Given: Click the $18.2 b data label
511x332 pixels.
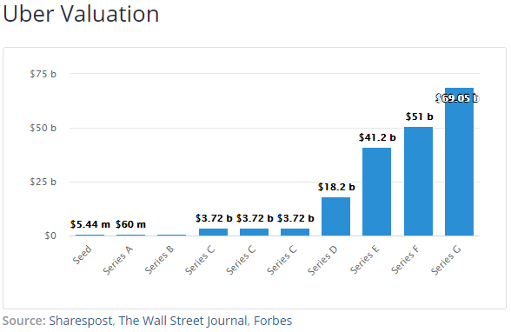Looking at the screenshot, I should (336, 187).
